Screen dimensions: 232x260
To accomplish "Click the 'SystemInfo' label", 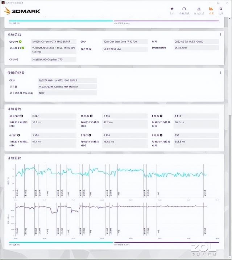I will pos(159,48).
